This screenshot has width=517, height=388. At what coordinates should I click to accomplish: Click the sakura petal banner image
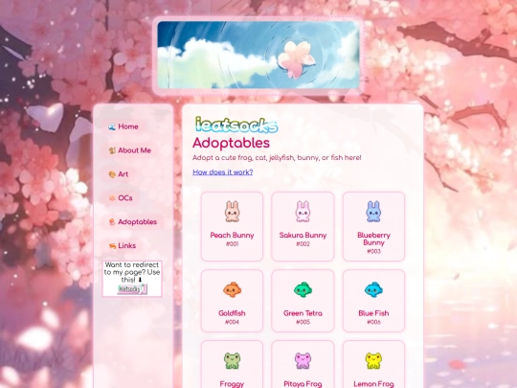click(258, 56)
